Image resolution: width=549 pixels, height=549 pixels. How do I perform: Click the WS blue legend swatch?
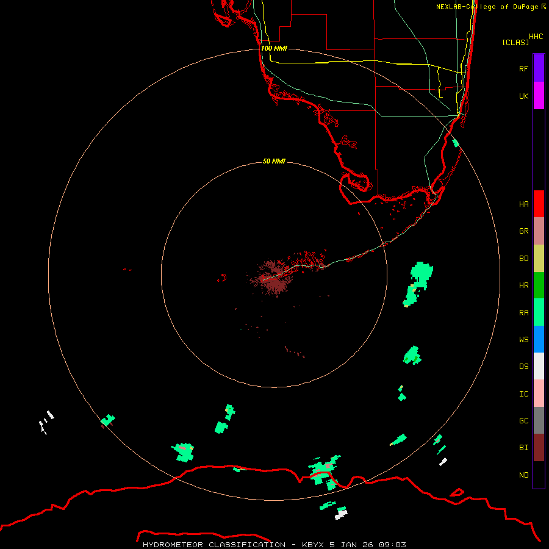tap(539, 339)
